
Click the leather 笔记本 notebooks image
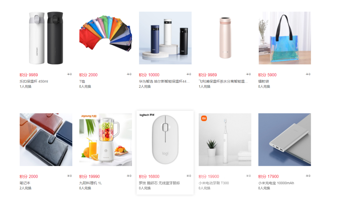coord(46,140)
